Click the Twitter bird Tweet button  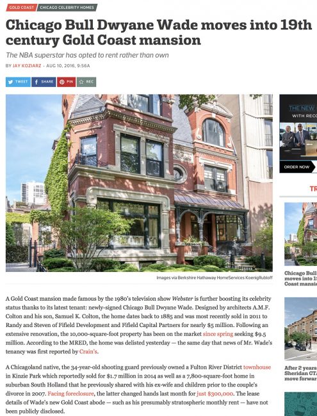click(x=18, y=82)
